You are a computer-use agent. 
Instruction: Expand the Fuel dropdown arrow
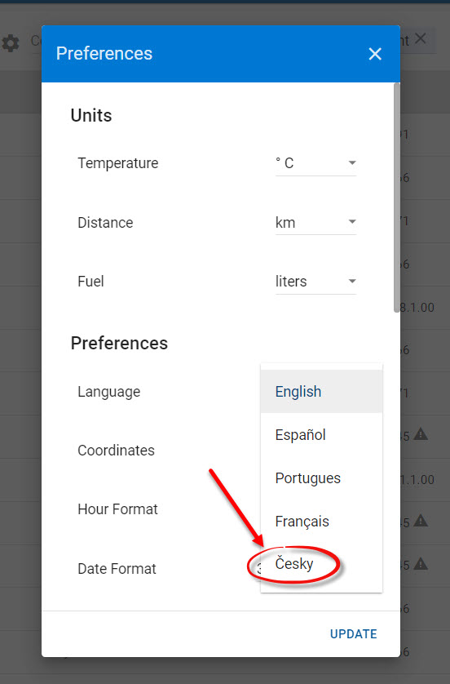(x=352, y=281)
